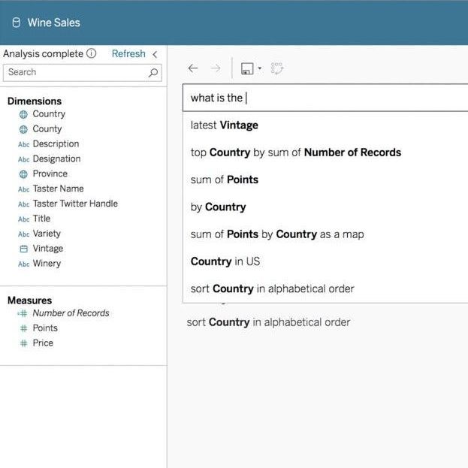Click the swap axes toolbar icon
The height and width of the screenshot is (468, 468).
(x=277, y=68)
